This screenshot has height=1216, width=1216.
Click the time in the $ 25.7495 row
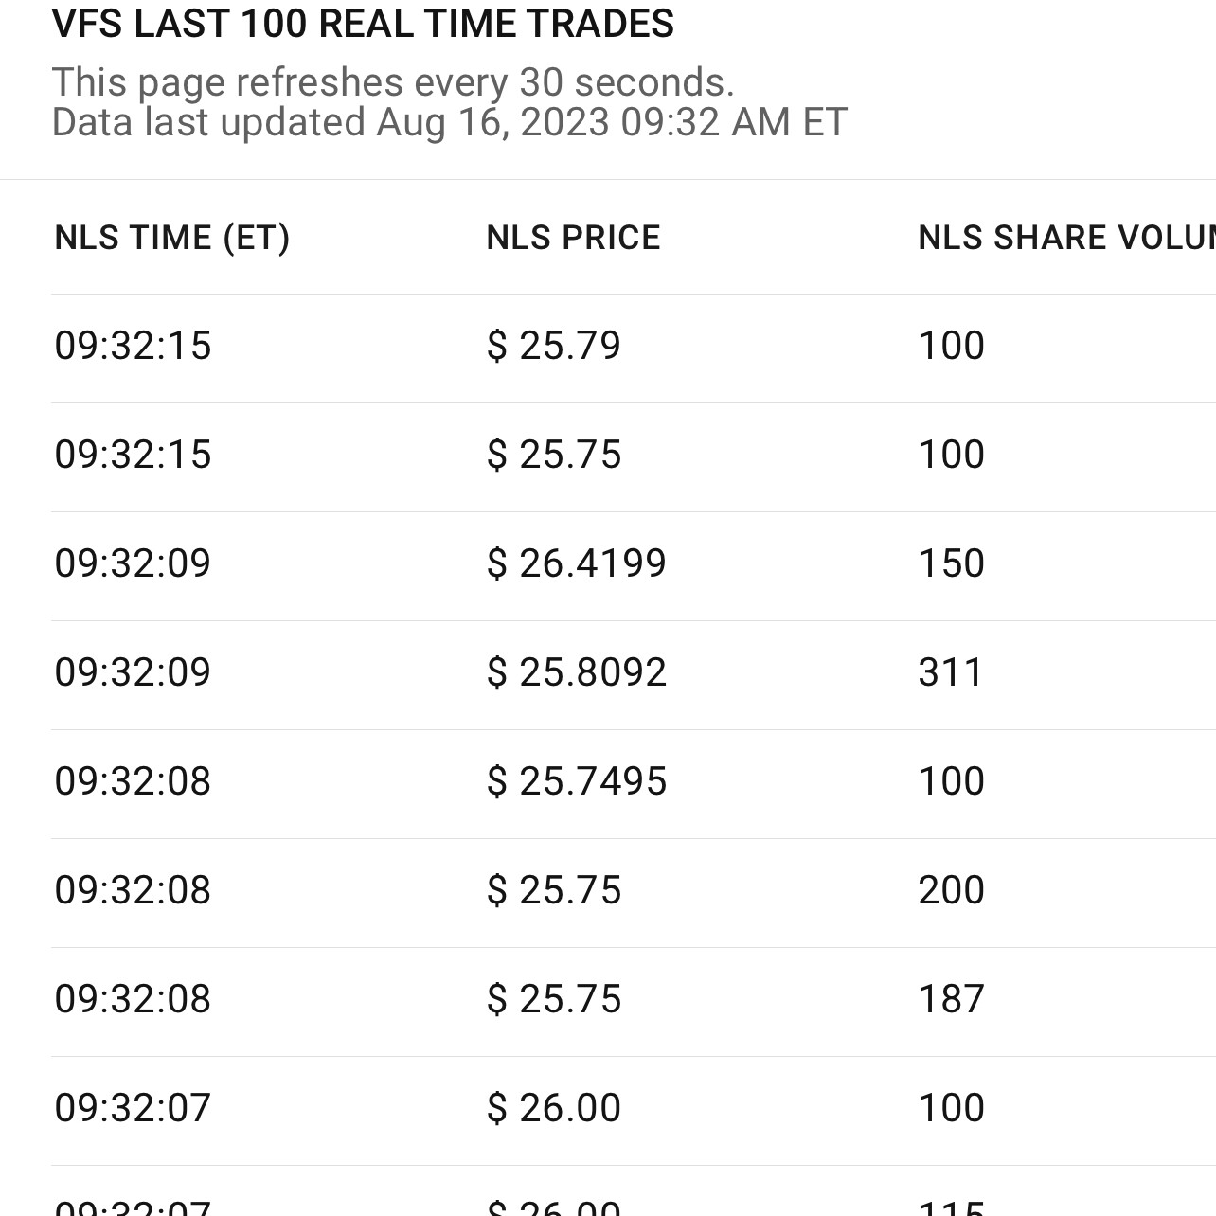134,781
